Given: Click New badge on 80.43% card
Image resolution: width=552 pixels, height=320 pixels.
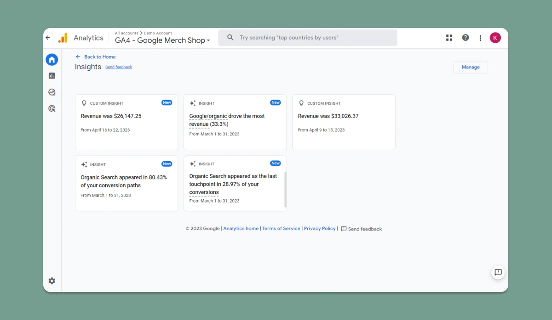Looking at the screenshot, I should click(167, 164).
